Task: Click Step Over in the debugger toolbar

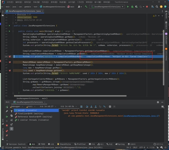Action: point(87,106)
